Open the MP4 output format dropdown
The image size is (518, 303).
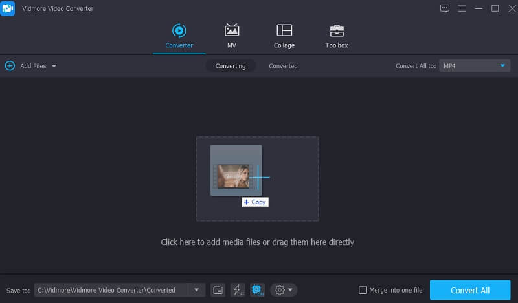[475, 66]
